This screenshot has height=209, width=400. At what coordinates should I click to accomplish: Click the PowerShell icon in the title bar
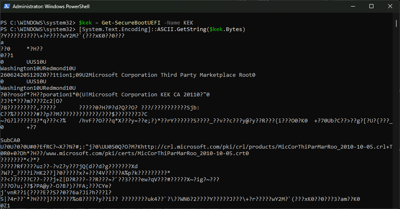[6, 7]
